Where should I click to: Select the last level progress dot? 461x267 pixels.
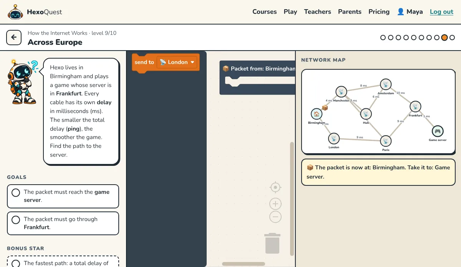coord(452,38)
